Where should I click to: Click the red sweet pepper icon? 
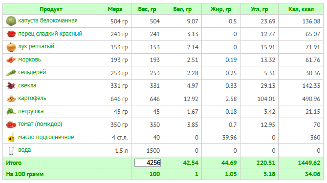pyautogui.click(x=11, y=34)
